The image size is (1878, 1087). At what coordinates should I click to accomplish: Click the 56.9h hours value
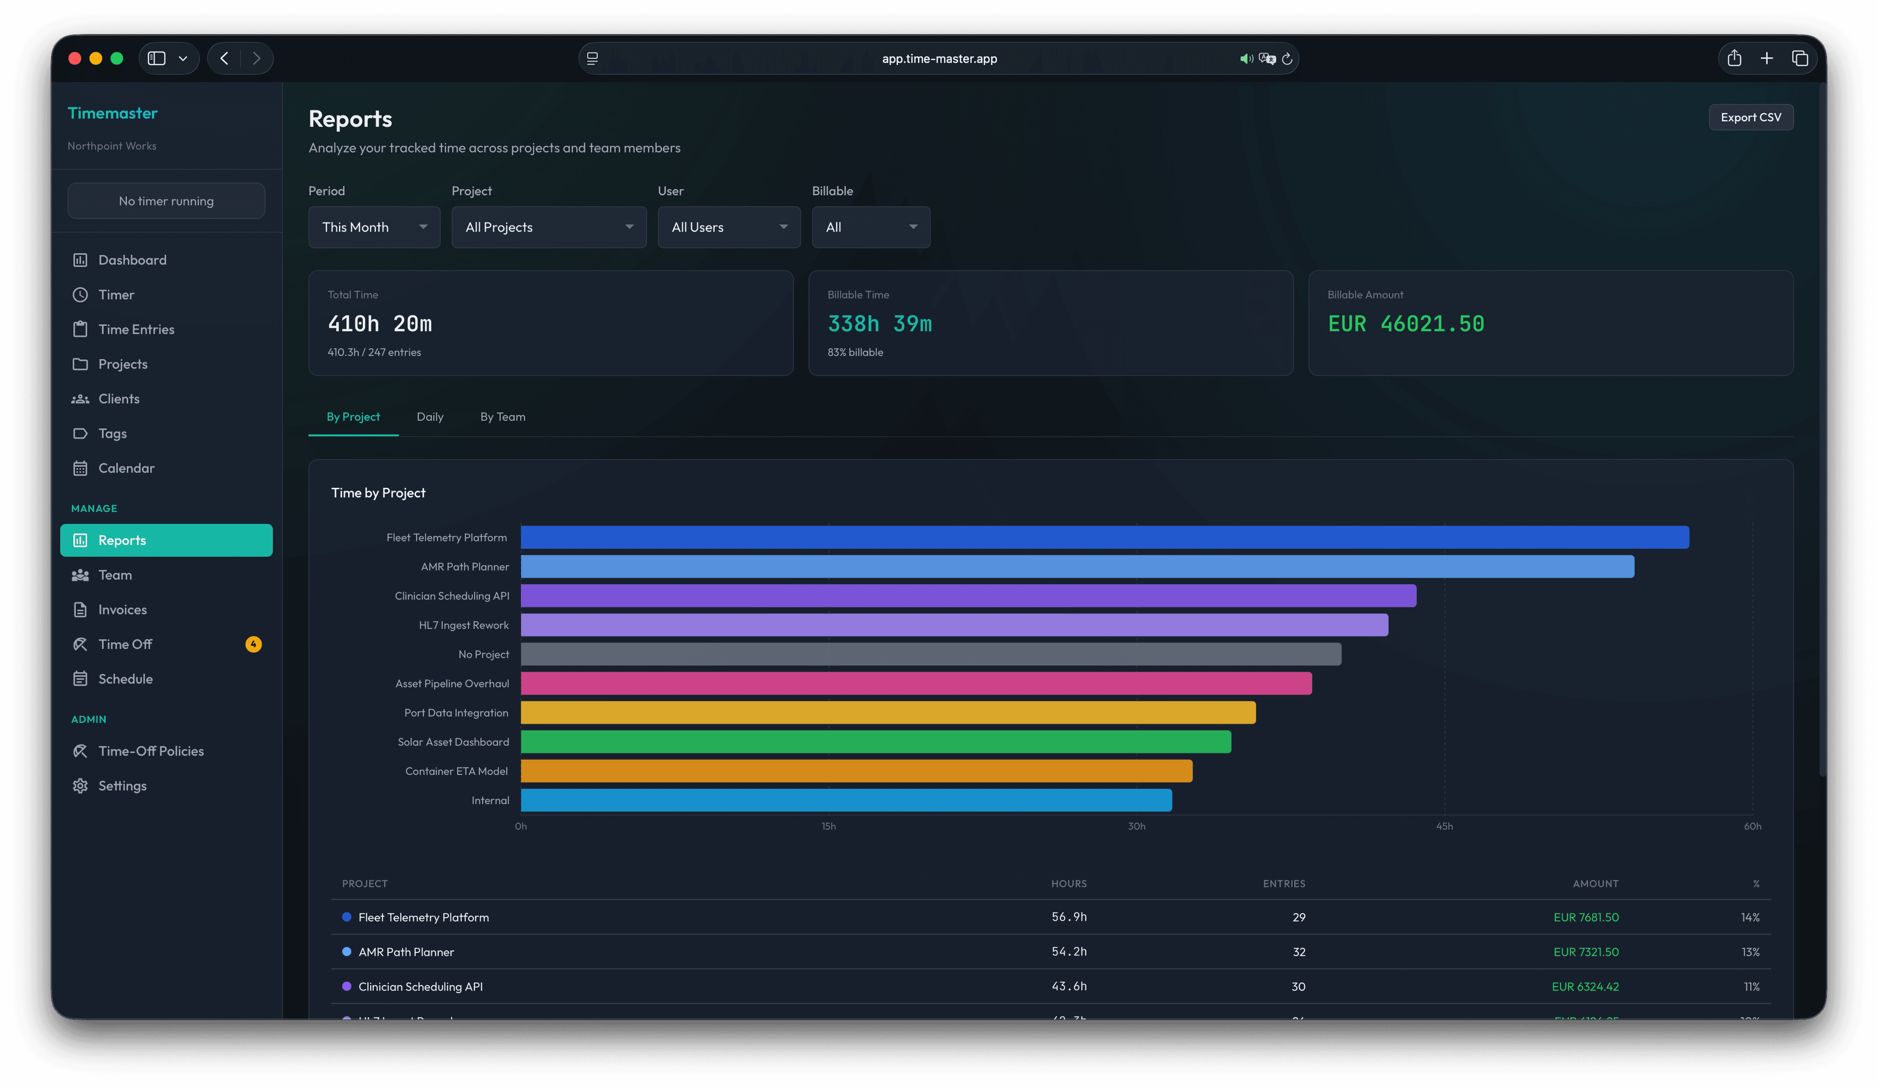[x=1069, y=917]
